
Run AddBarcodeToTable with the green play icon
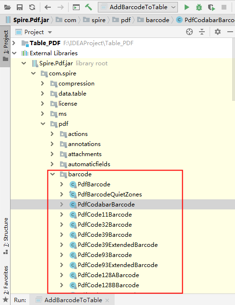coord(187,7)
